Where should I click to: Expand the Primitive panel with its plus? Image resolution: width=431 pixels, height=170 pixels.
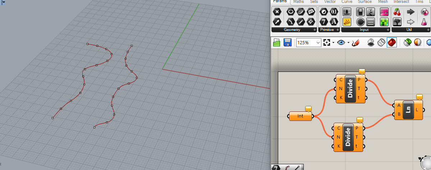click(x=338, y=30)
